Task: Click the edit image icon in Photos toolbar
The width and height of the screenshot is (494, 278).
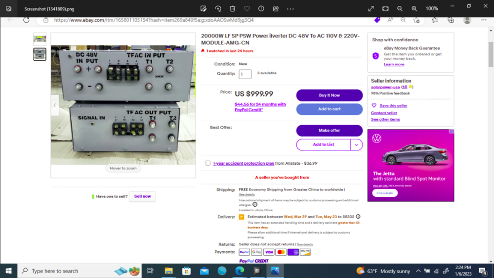Action: click(x=204, y=9)
